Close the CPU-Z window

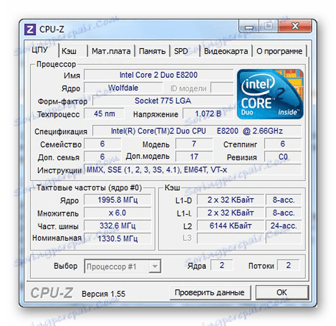295,27
